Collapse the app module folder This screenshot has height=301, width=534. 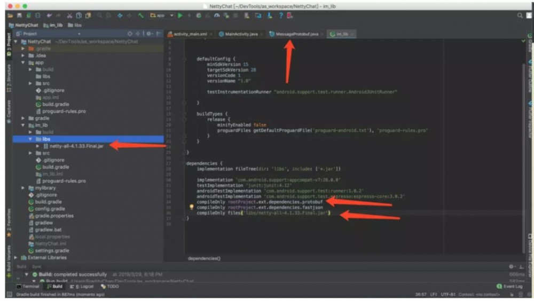point(23,62)
